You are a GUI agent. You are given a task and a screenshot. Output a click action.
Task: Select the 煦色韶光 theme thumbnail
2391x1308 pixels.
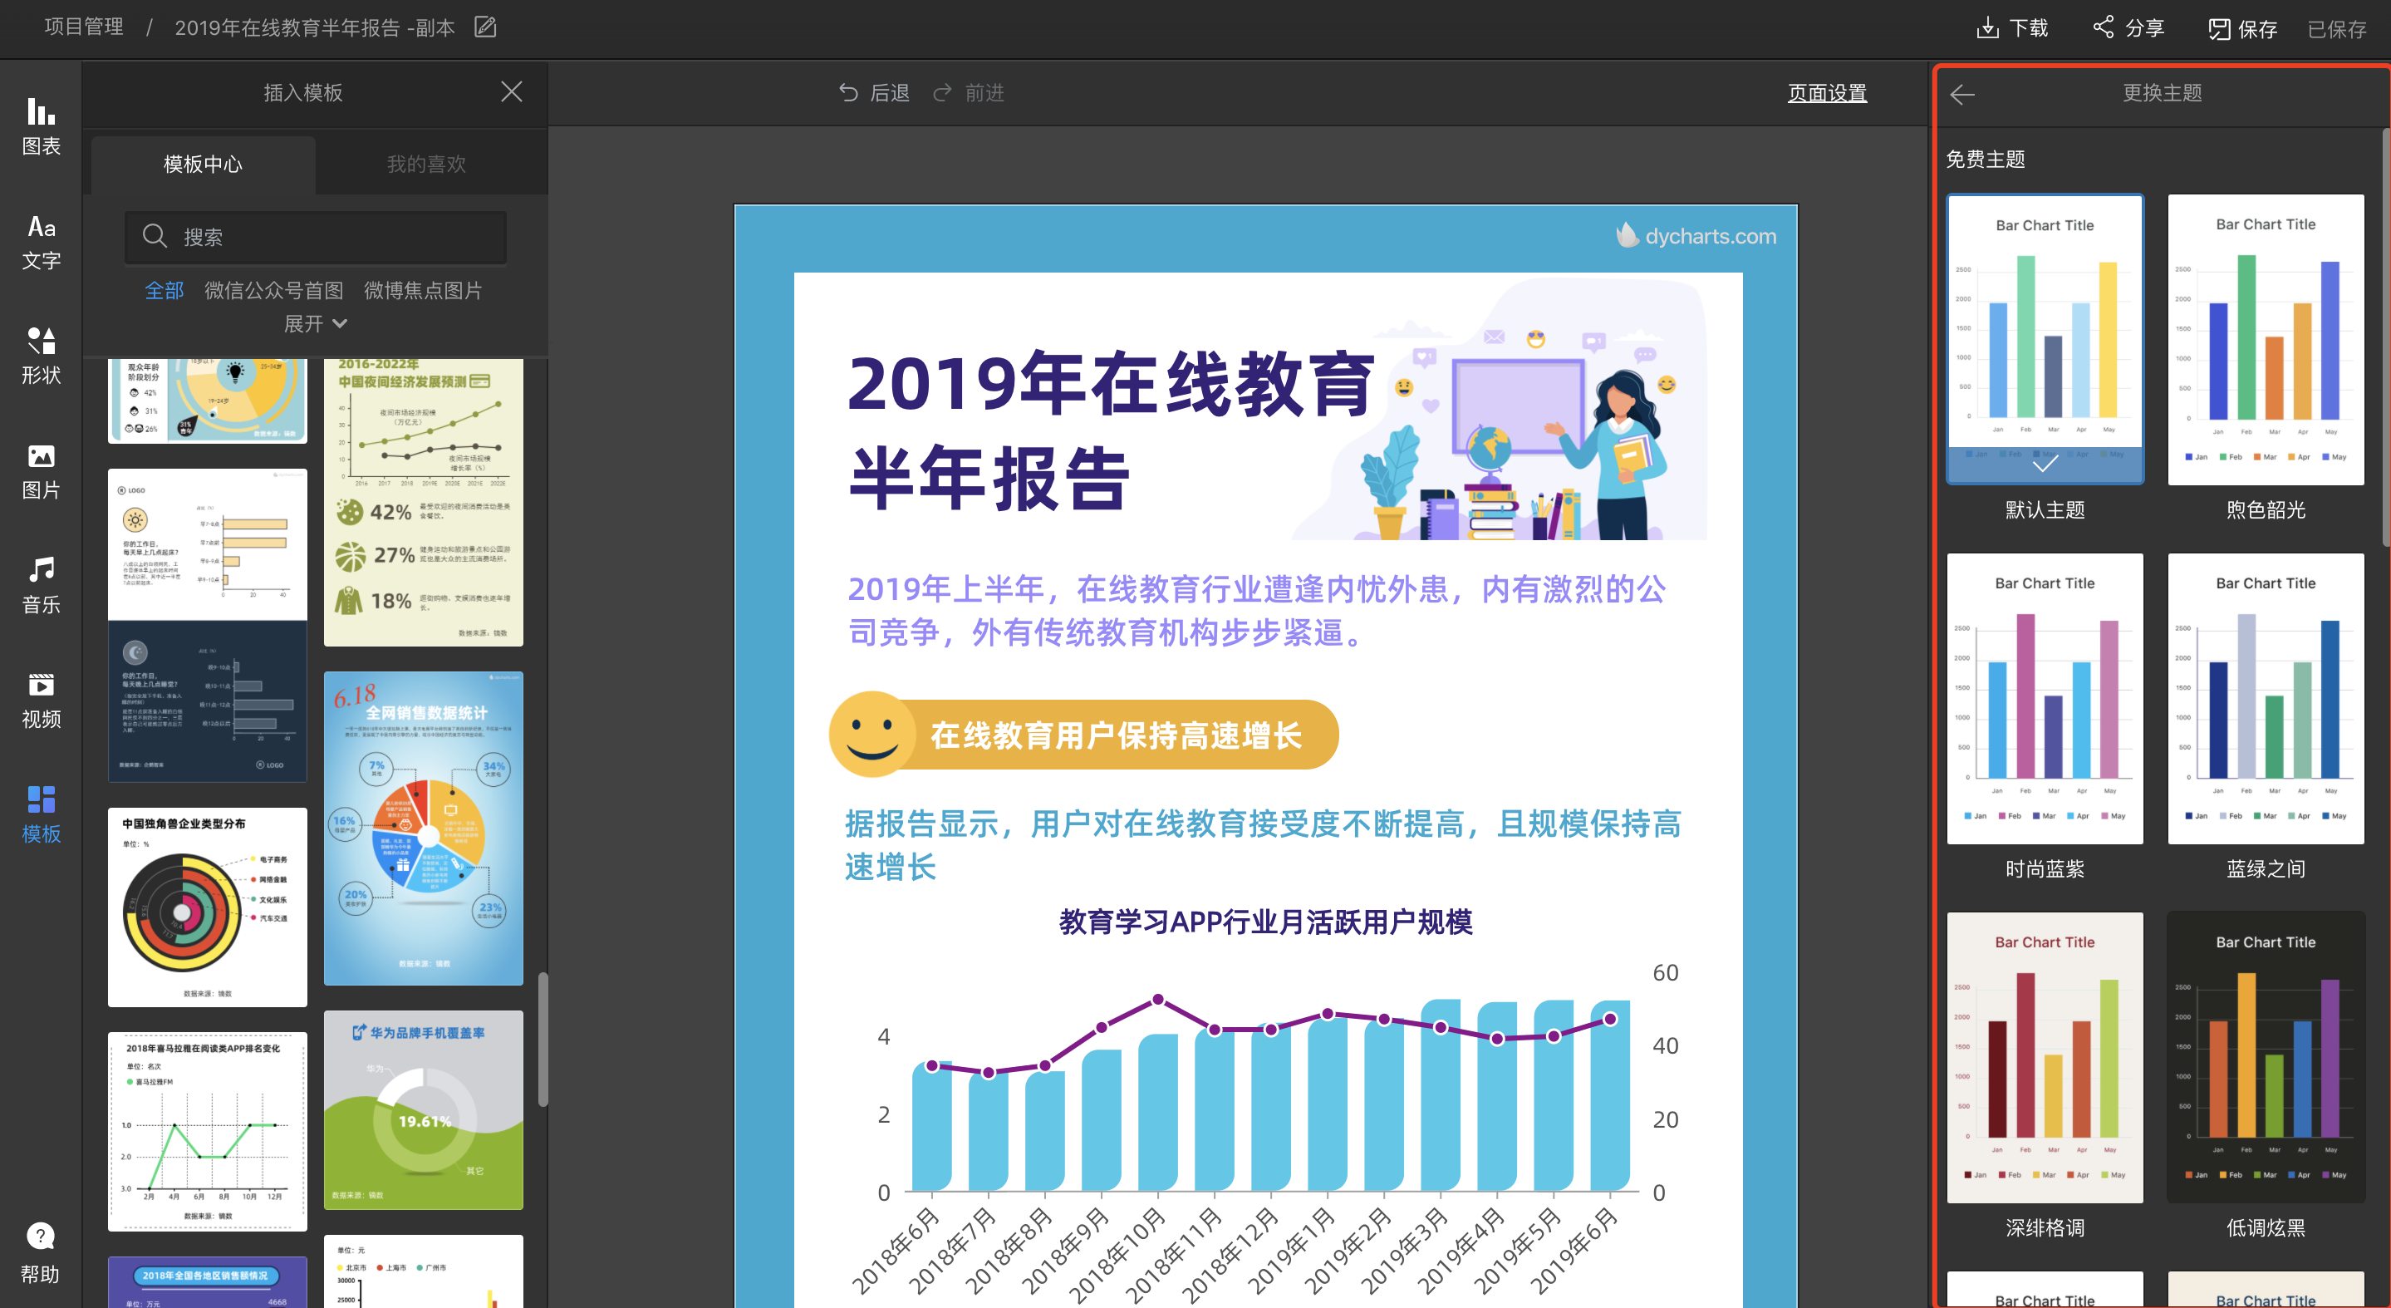[x=2266, y=339]
